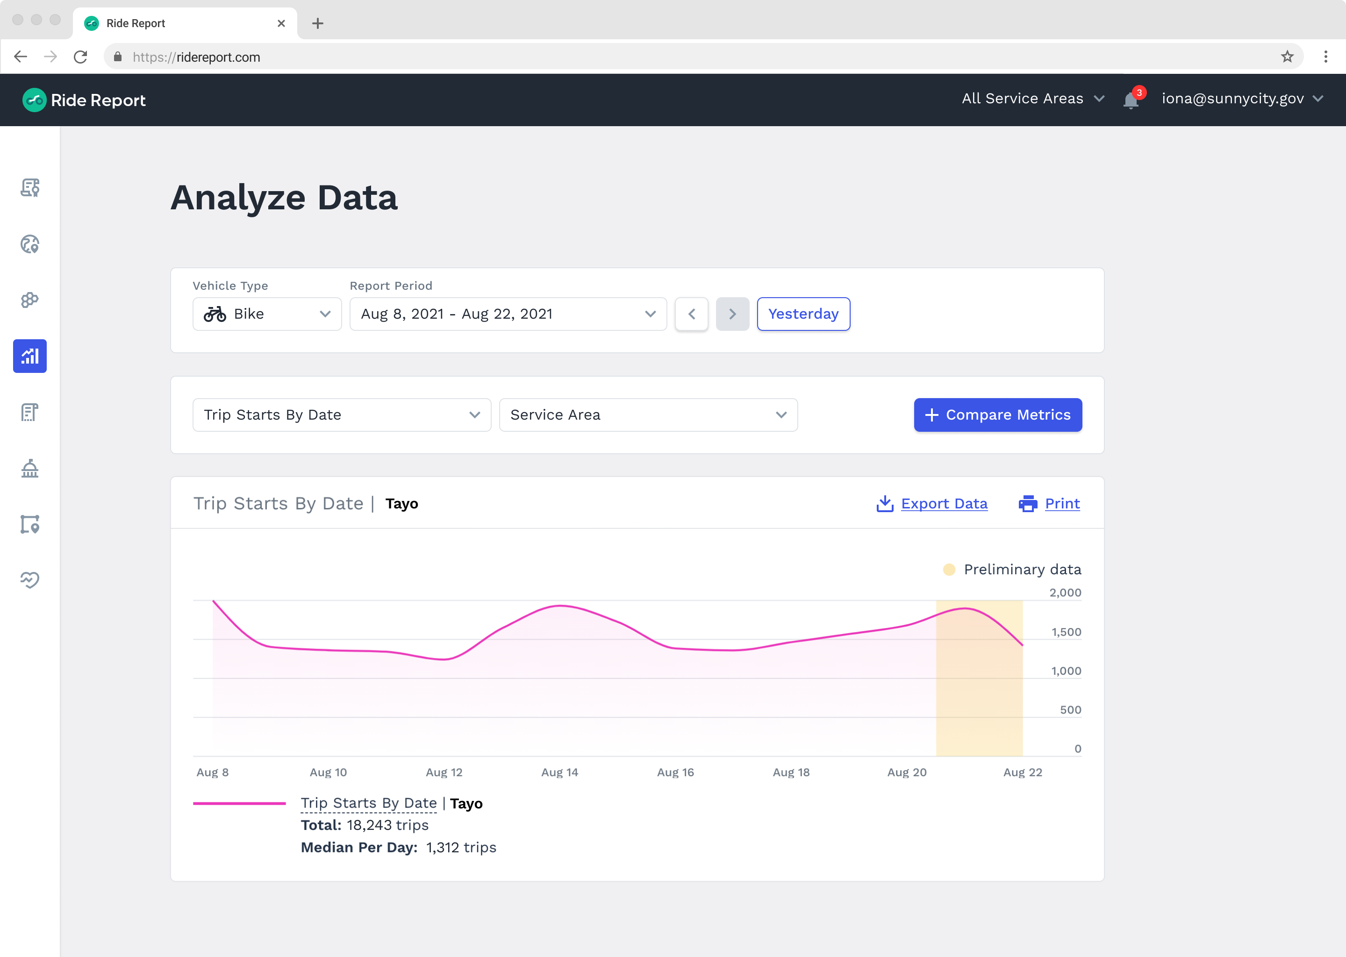Open the Service Area dropdown
This screenshot has height=957, width=1346.
click(648, 415)
